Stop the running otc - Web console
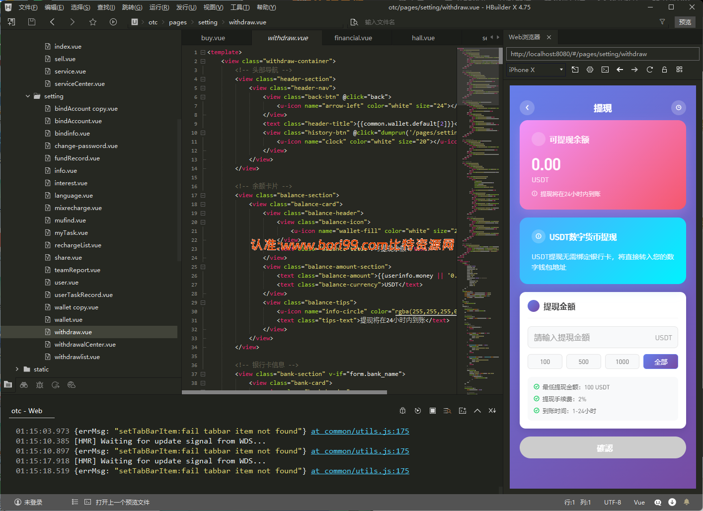The height and width of the screenshot is (511, 703). pyautogui.click(x=433, y=411)
